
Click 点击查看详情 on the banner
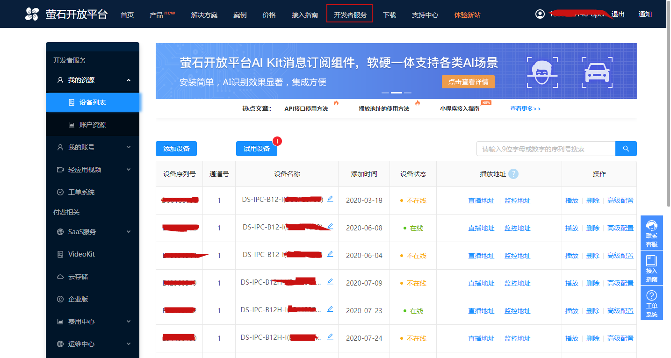pyautogui.click(x=468, y=82)
